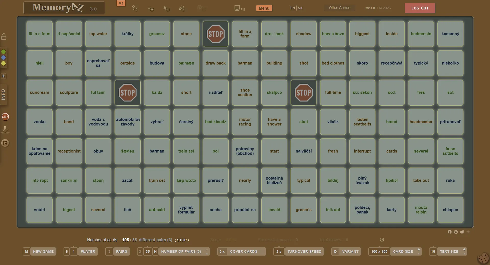Click the clock timer icon

pos(382,239)
